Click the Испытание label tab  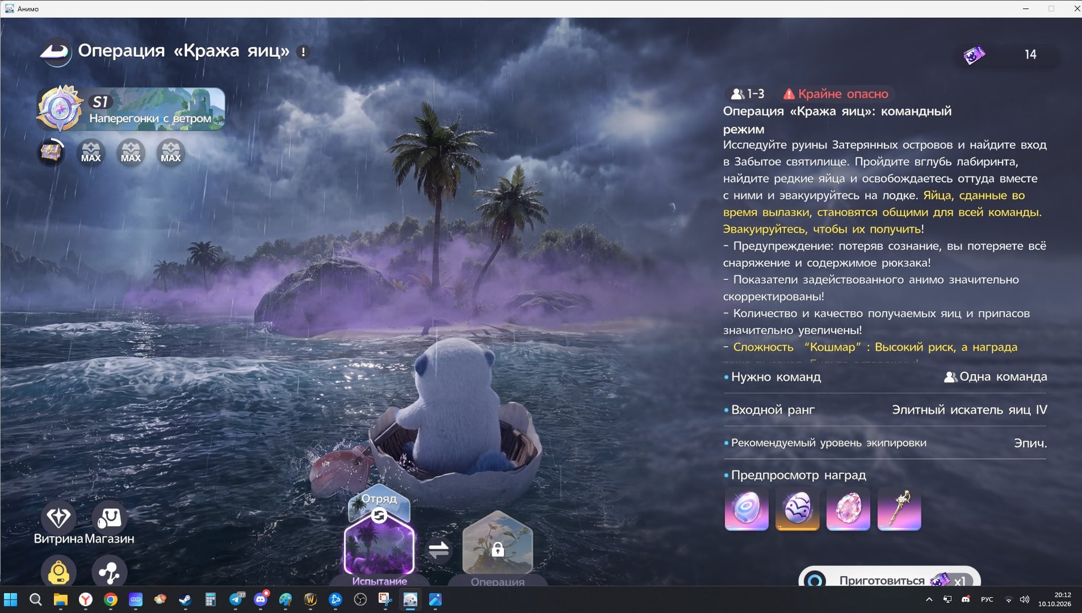click(379, 581)
